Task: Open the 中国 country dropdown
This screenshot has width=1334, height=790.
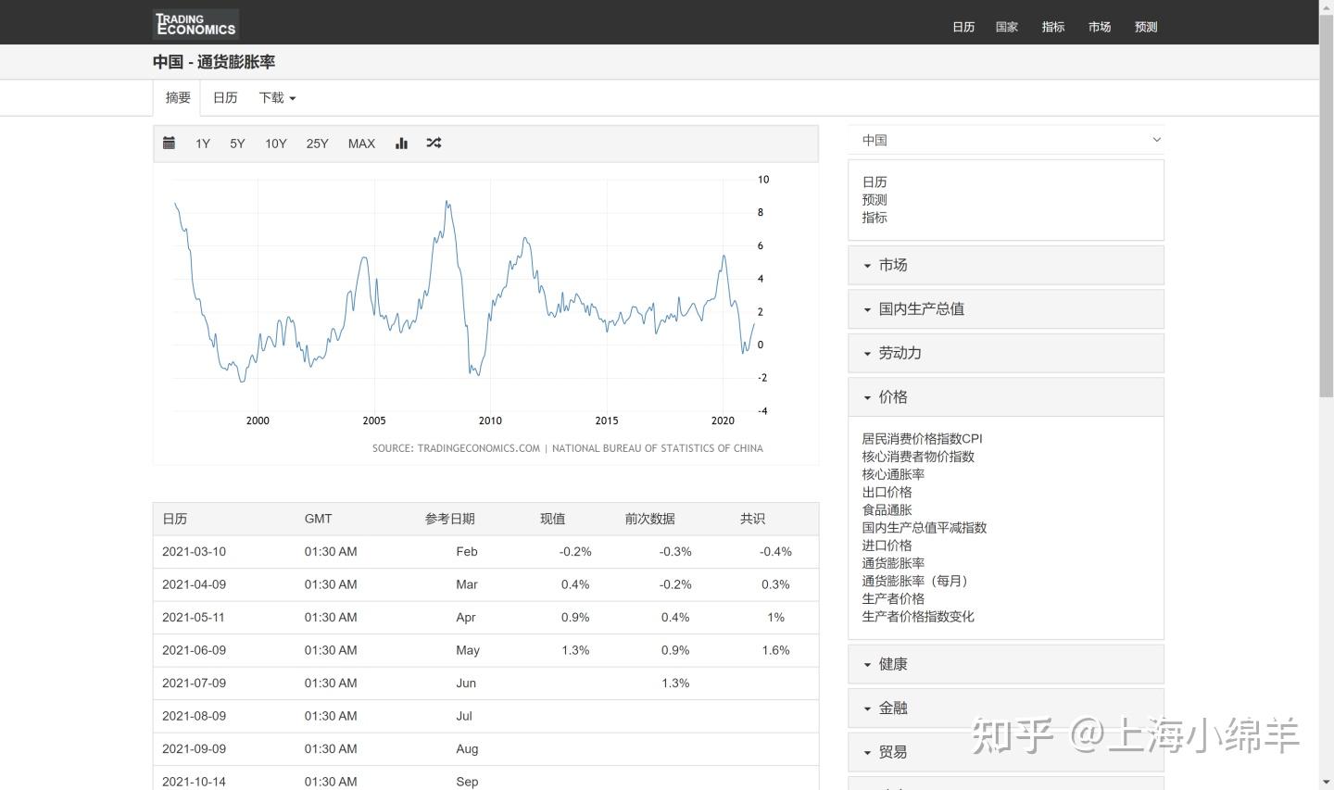Action: pyautogui.click(x=1006, y=140)
